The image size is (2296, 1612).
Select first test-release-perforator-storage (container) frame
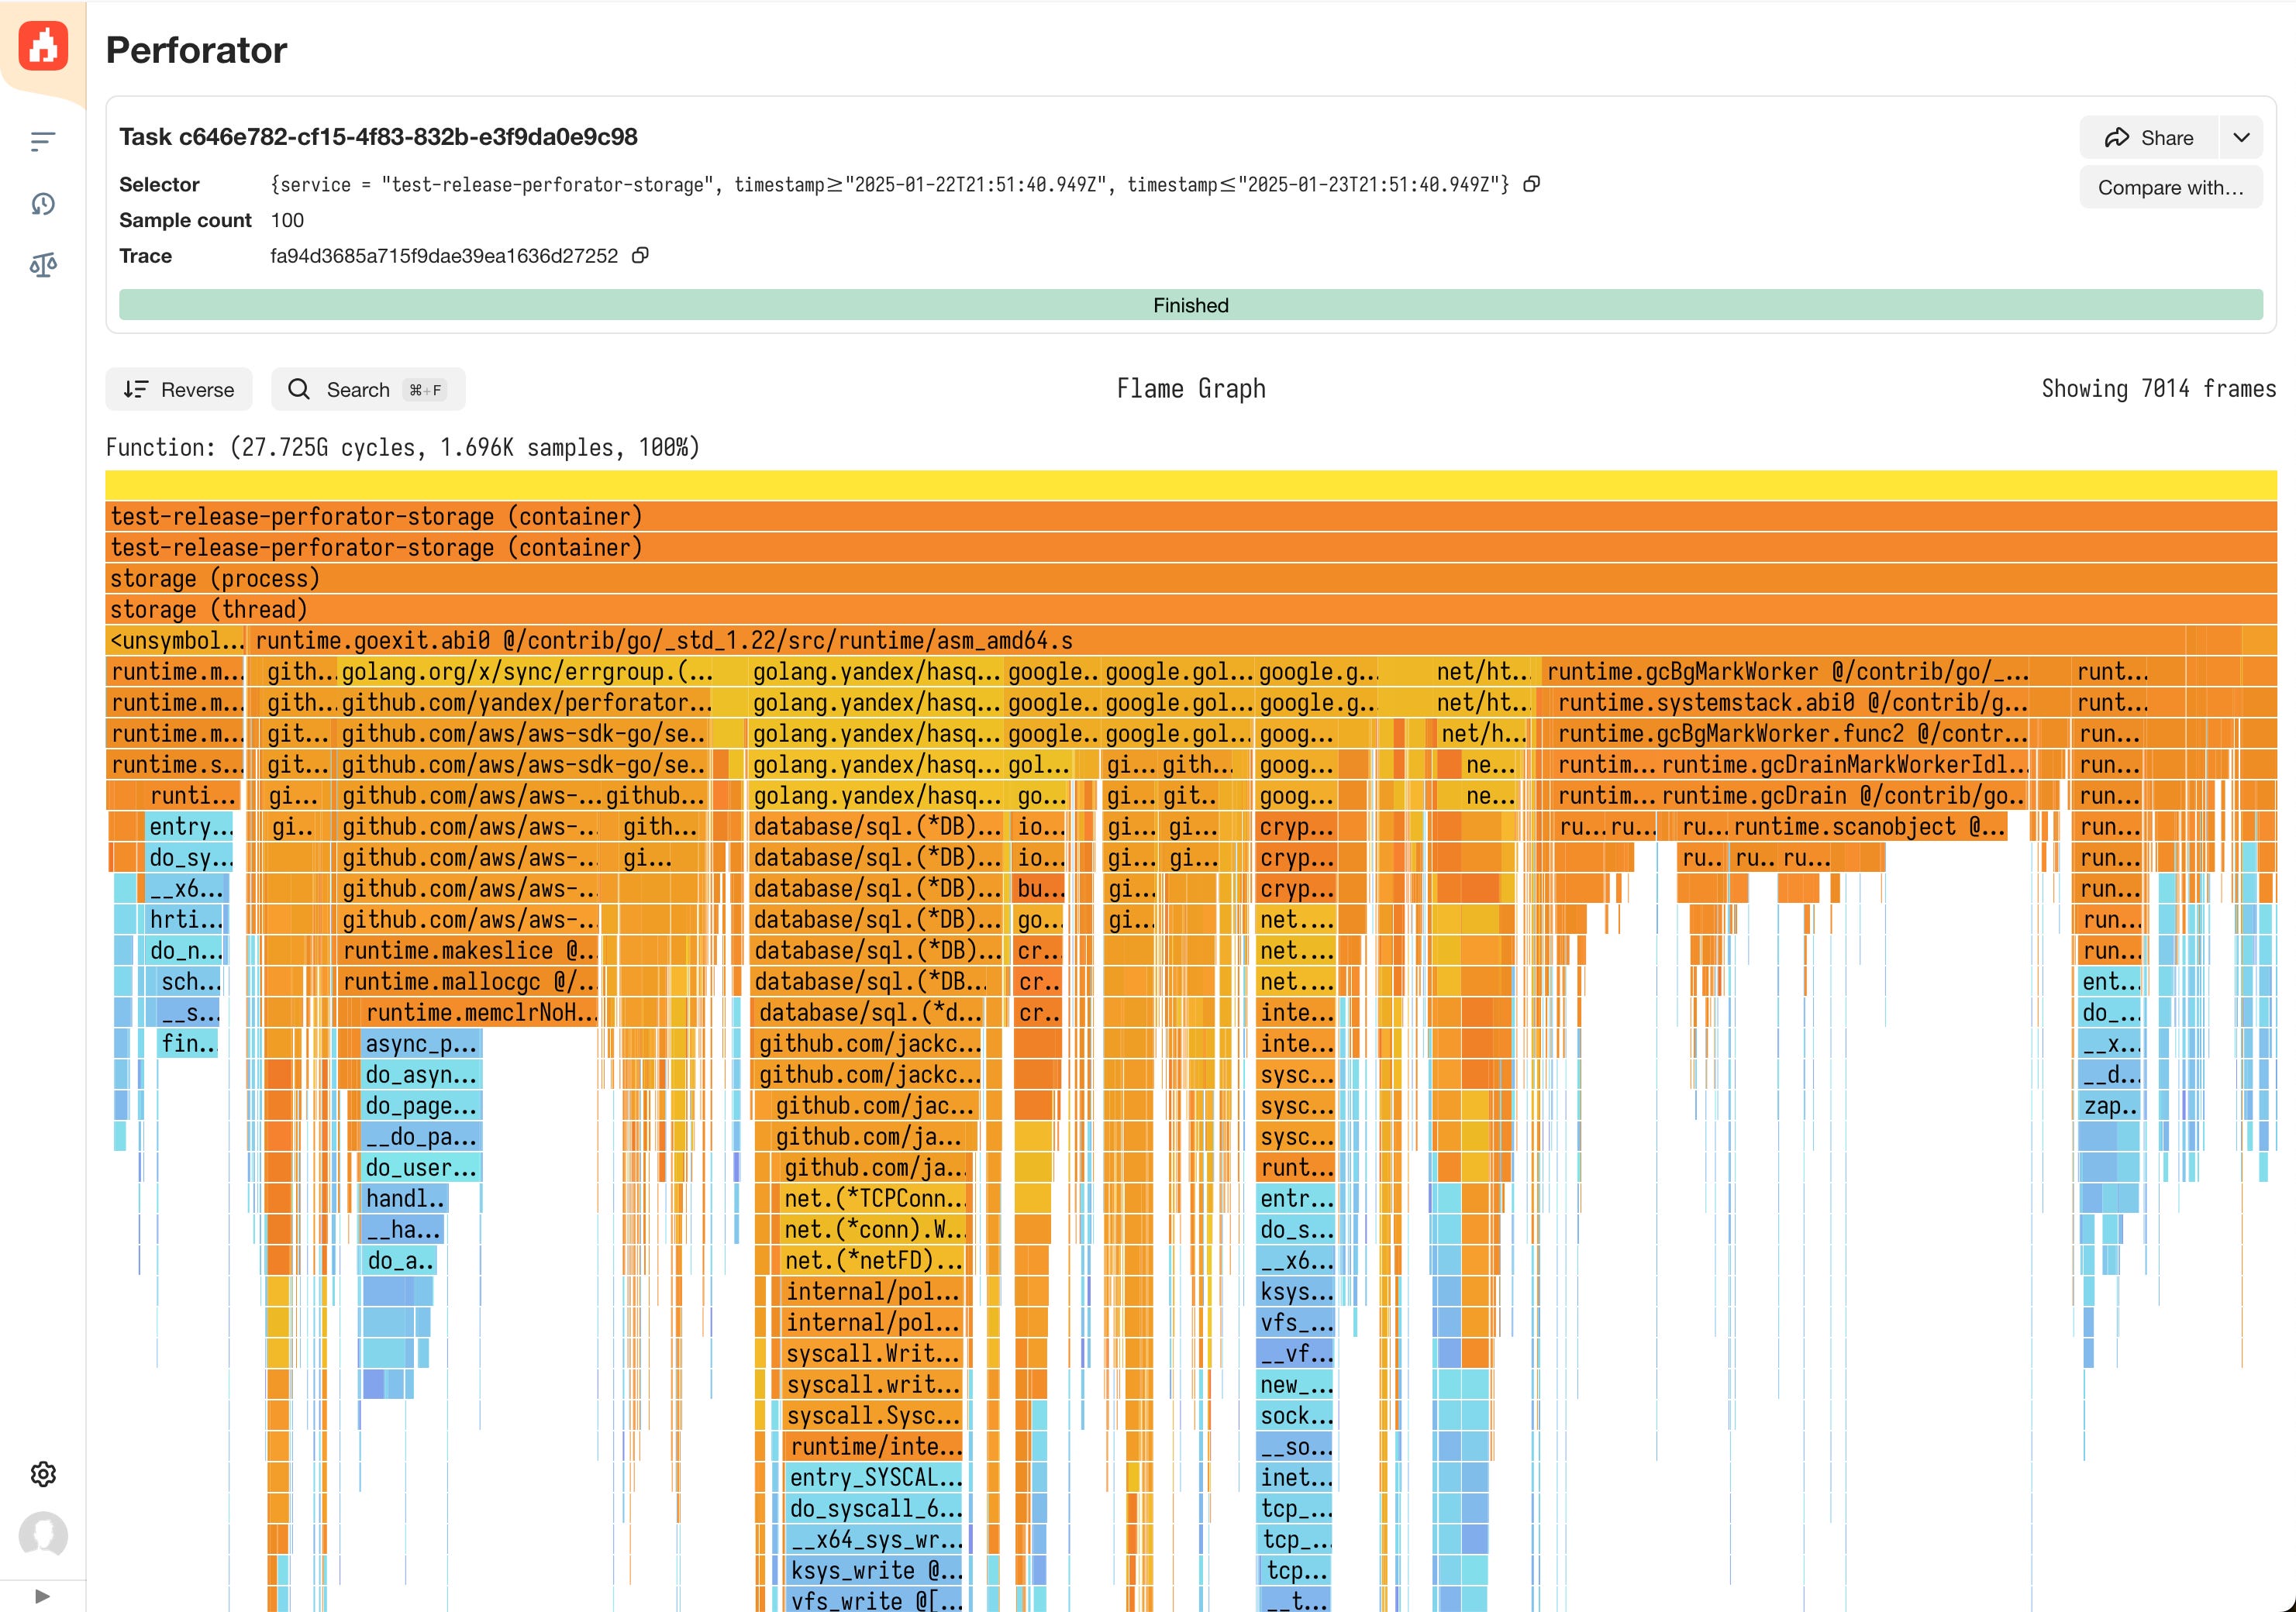point(1190,516)
